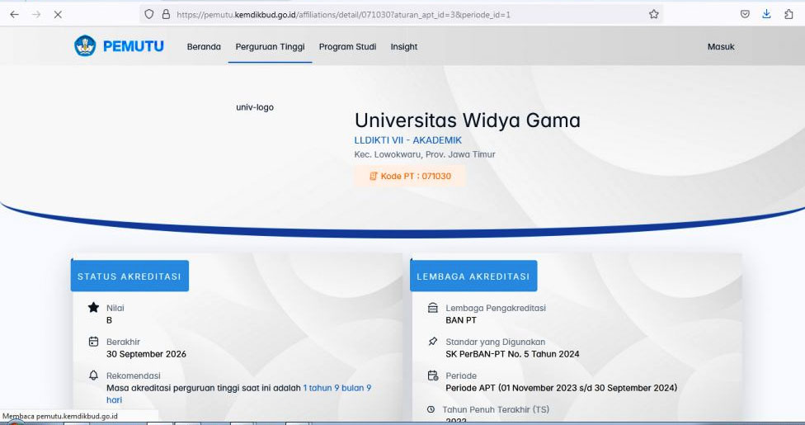Image resolution: width=805 pixels, height=425 pixels.
Task: Click the '30 September 2026' date
Action: 146,353
